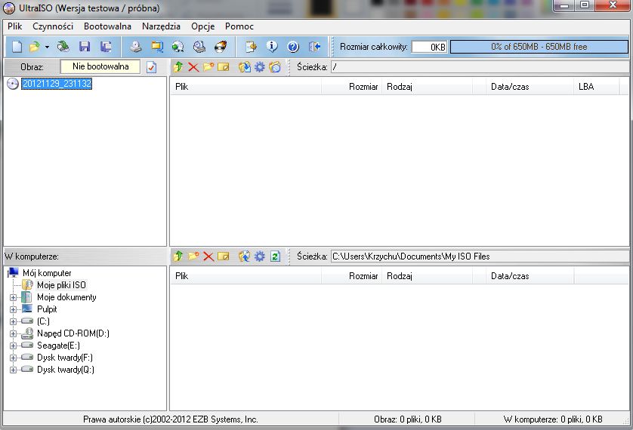Click local path field with My ISO Files
Viewport: 633px width, 430px height.
480,256
